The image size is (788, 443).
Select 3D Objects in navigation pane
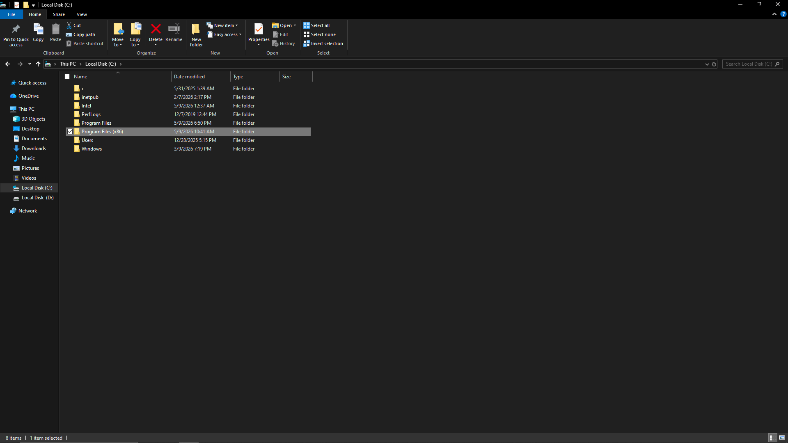pos(33,119)
